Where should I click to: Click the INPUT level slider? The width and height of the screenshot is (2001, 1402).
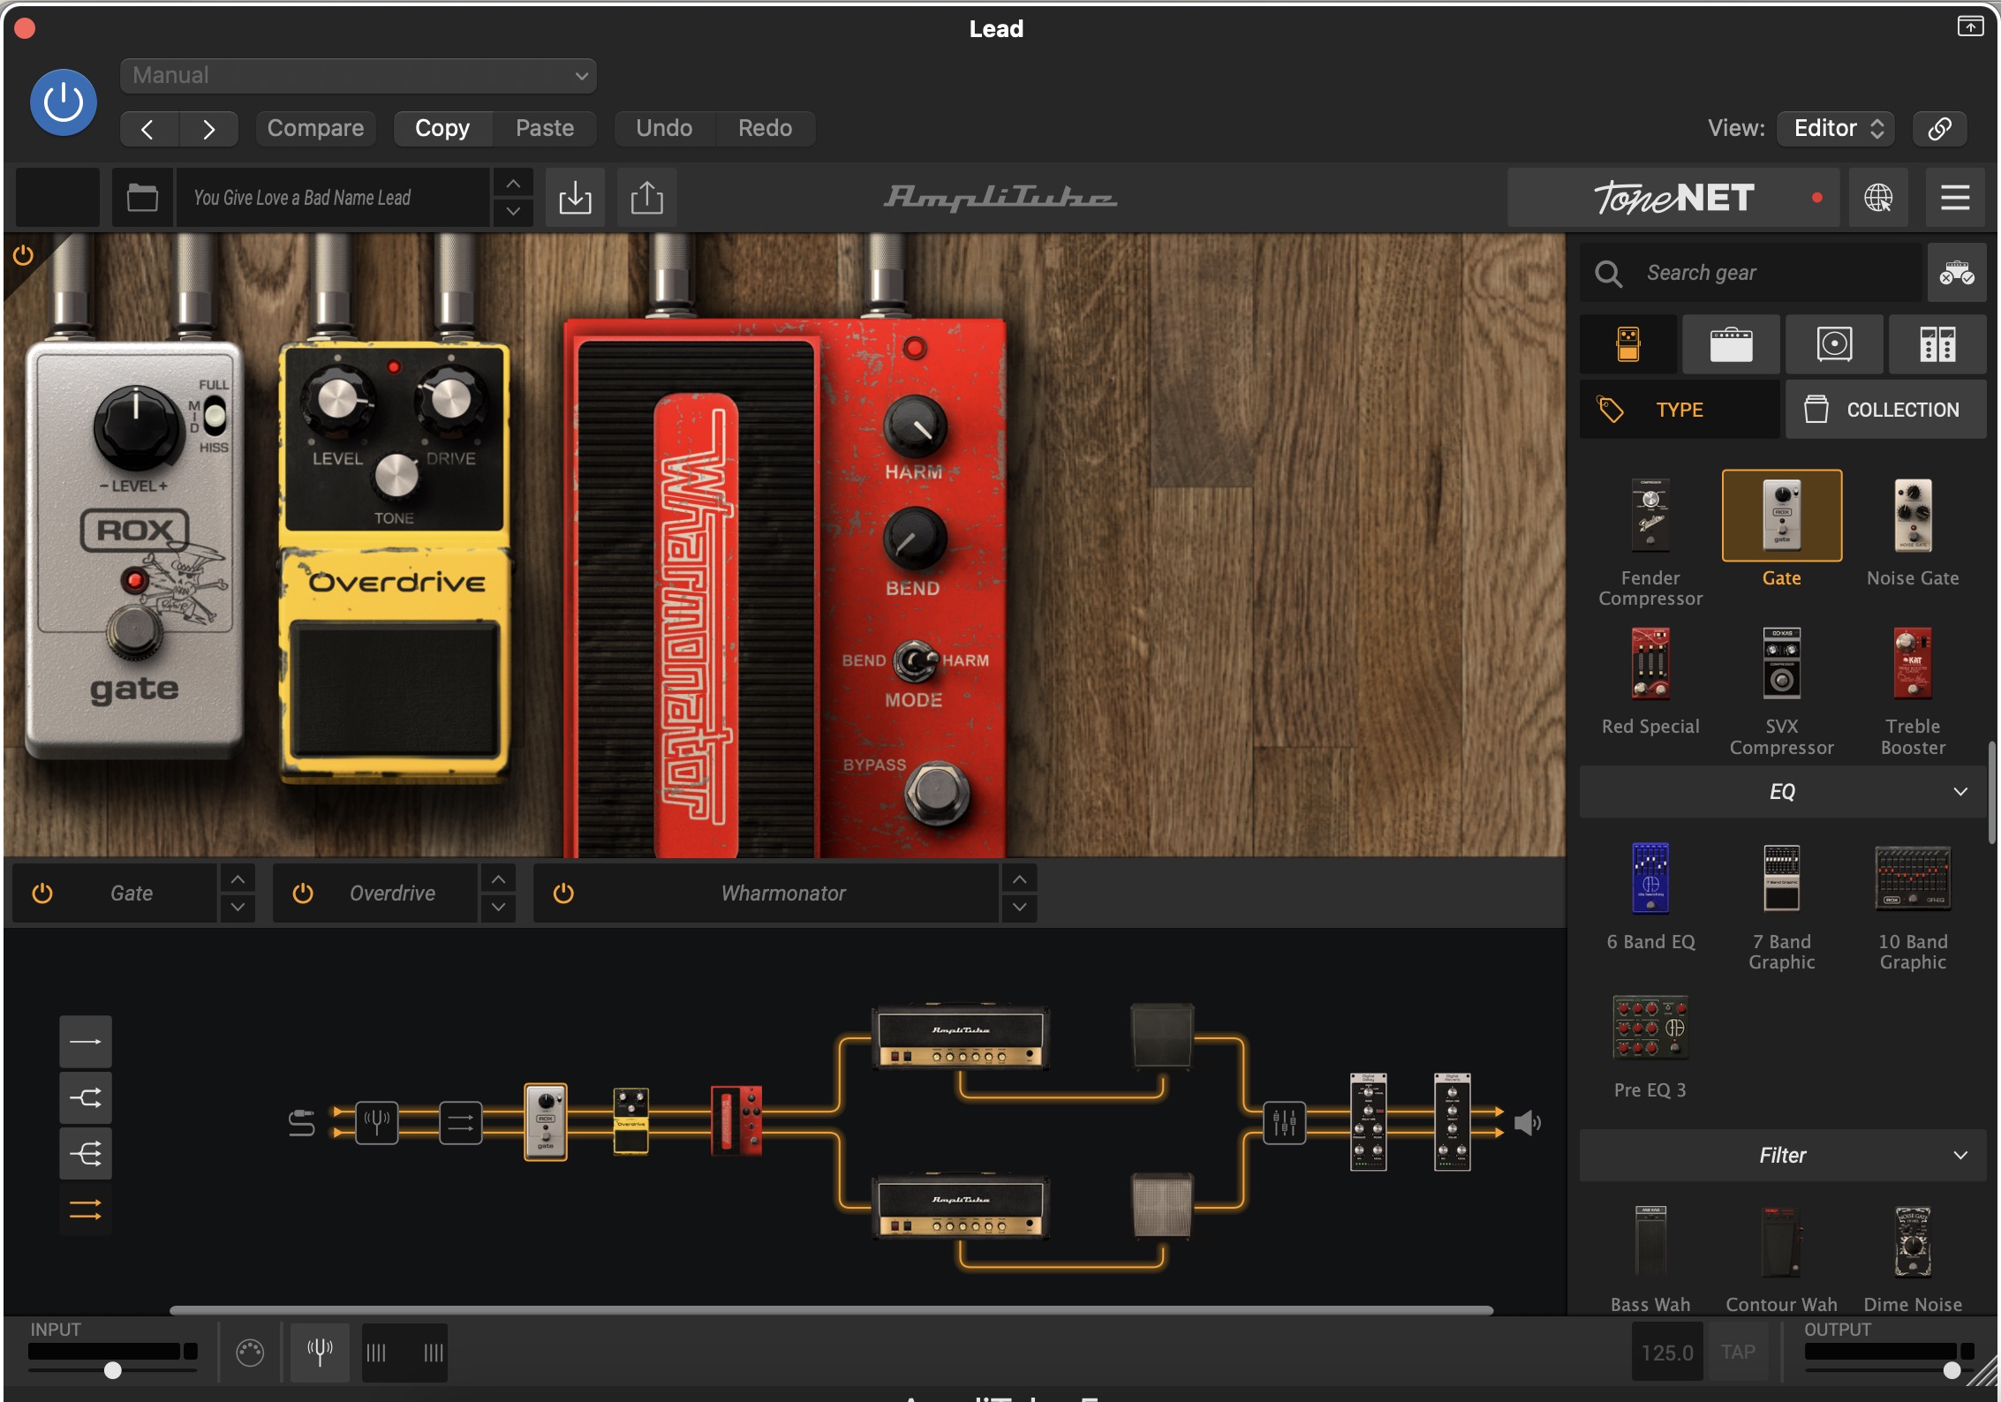coord(113,1370)
